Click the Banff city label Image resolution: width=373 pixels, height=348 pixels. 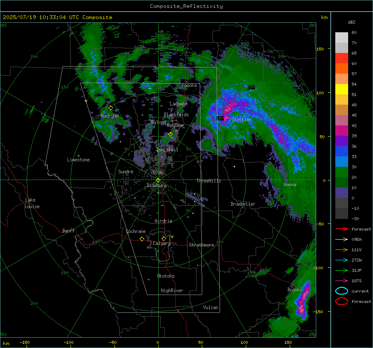point(68,231)
